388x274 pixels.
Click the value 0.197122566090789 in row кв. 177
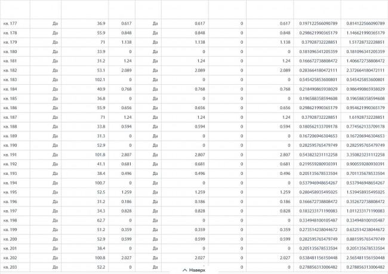[x=318, y=23]
